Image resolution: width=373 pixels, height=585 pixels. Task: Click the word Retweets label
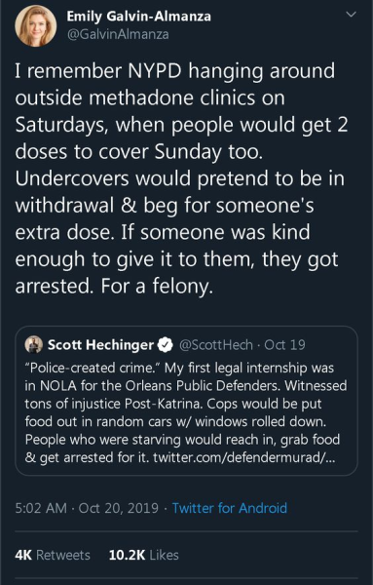63,555
